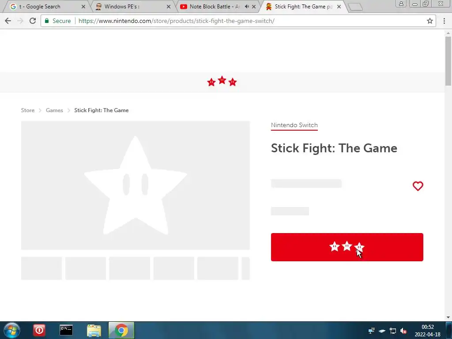Viewport: 452px width, 339px height.
Task: Open the red power icon in taskbar
Action: tap(39, 330)
